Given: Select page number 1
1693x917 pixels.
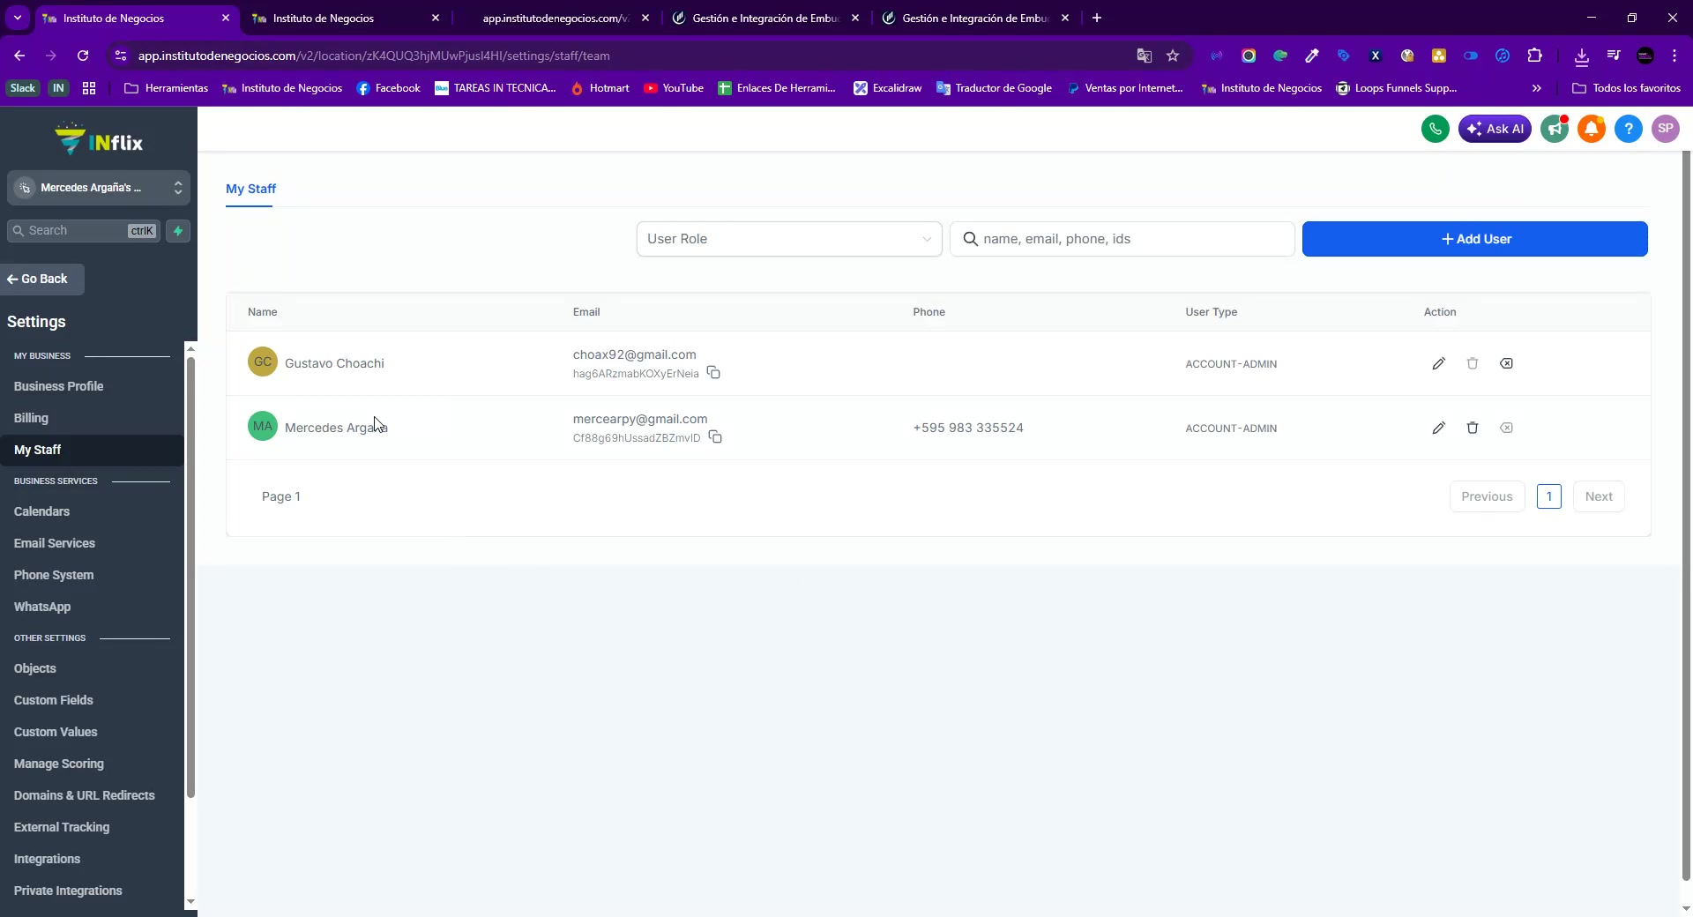Looking at the screenshot, I should pyautogui.click(x=1548, y=496).
